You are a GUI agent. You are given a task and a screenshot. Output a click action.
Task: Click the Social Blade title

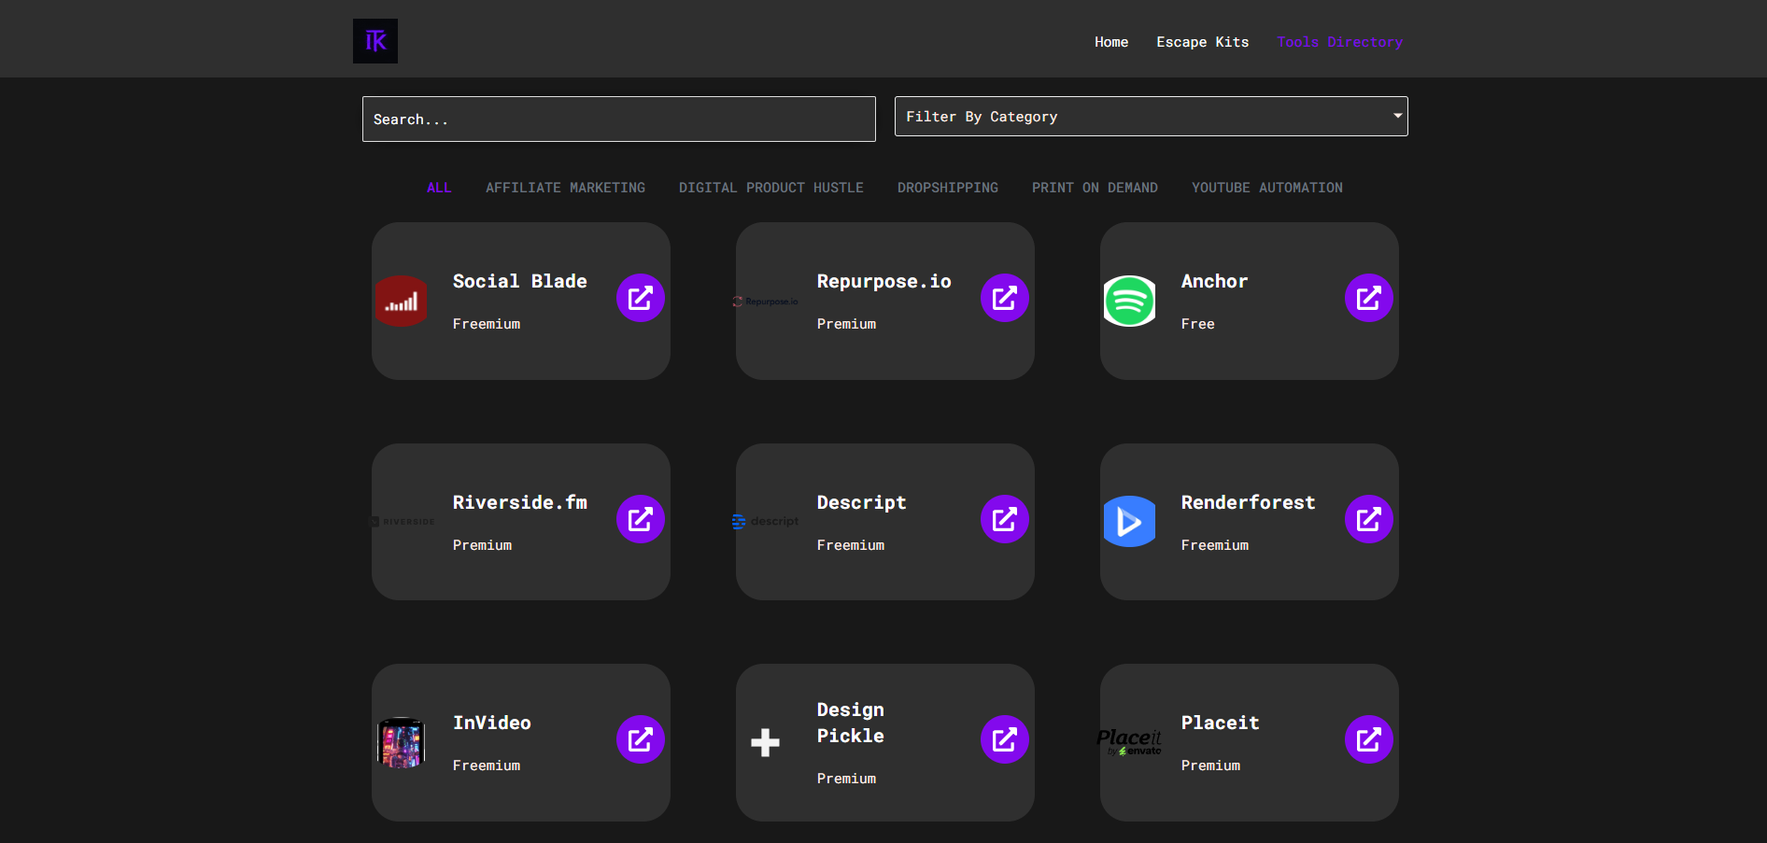pyautogui.click(x=520, y=281)
